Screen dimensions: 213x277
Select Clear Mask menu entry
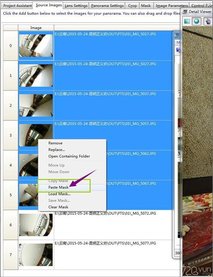(72, 207)
